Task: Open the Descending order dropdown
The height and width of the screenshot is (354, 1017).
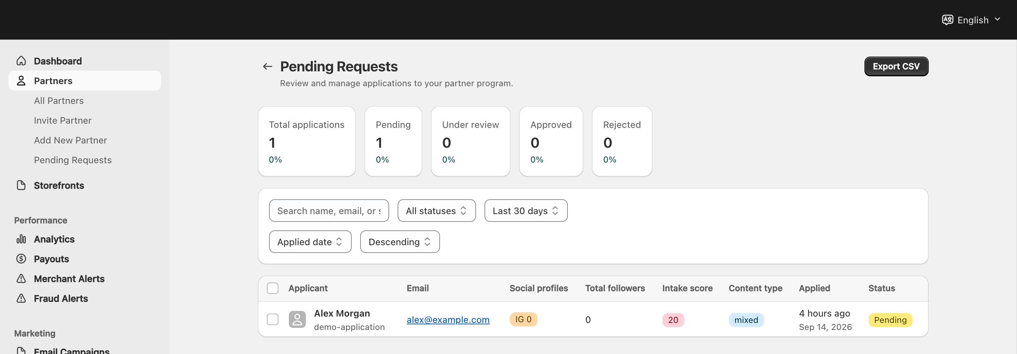Action: [x=400, y=242]
